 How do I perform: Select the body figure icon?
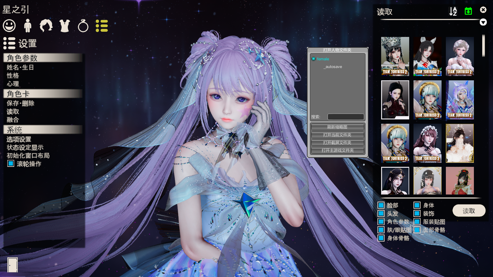click(x=28, y=26)
